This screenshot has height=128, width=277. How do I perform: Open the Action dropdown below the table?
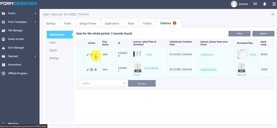click(x=103, y=83)
